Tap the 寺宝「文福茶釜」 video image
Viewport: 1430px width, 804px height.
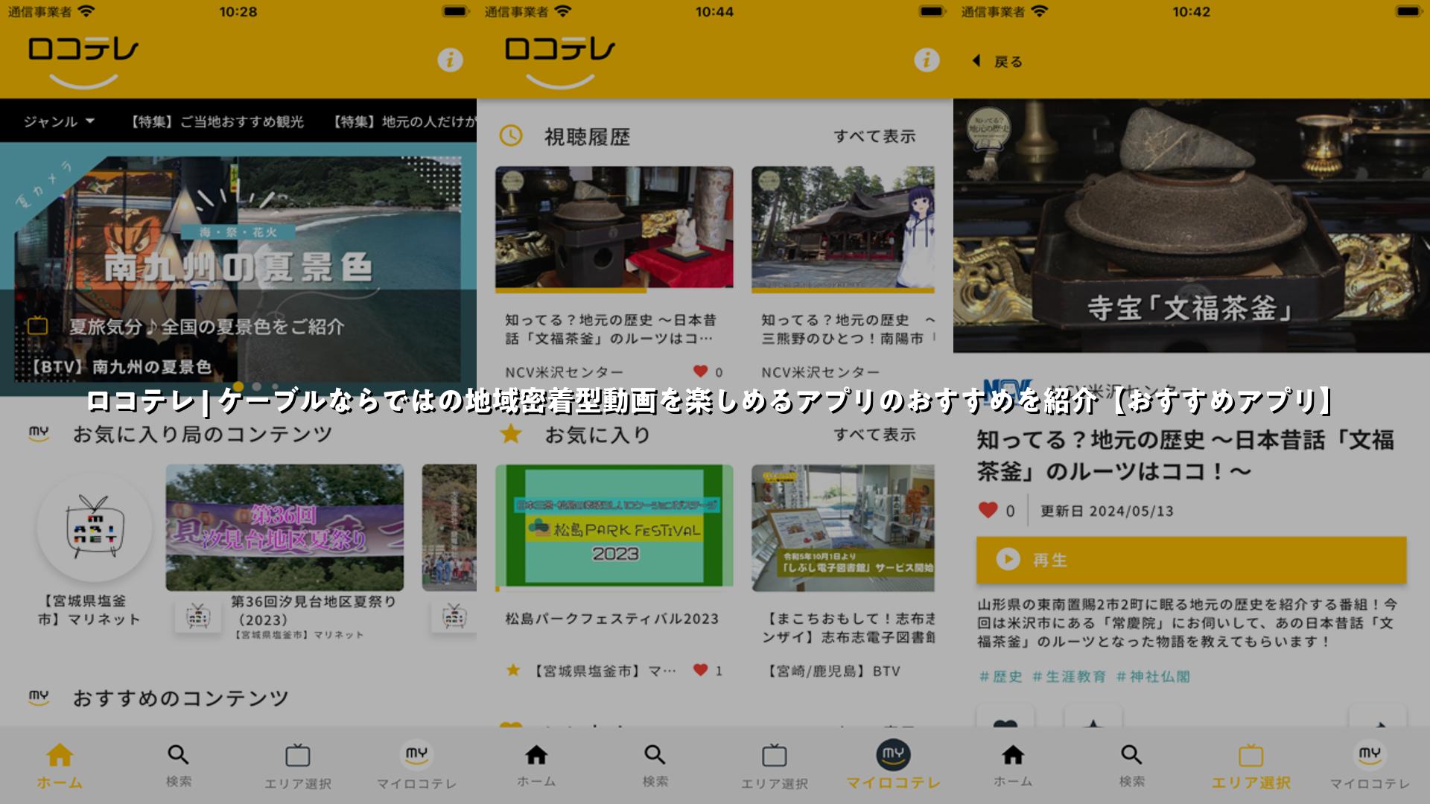point(1192,226)
